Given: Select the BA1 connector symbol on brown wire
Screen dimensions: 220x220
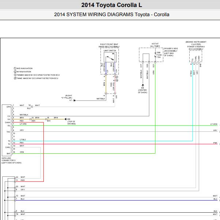Looking at the screenshot, I should tap(46, 119).
